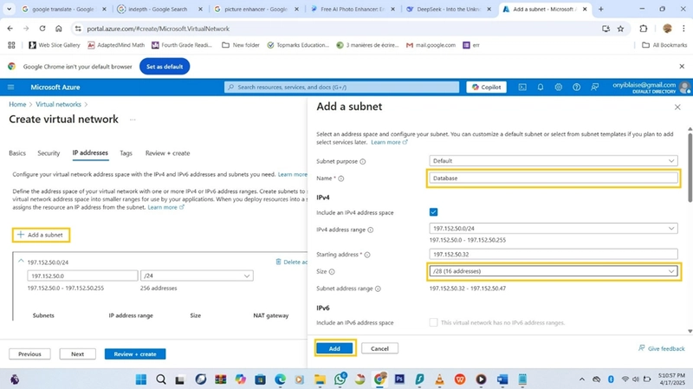Click Cancel in Add a subnet
This screenshot has width=693, height=389.
[379, 349]
